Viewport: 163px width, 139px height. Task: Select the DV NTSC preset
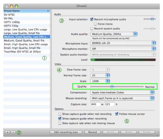26,15
